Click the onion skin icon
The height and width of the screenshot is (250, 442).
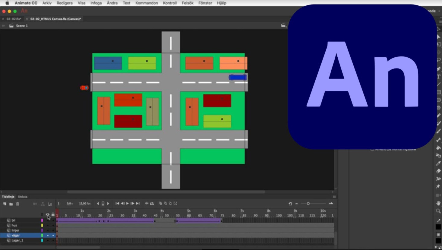click(x=160, y=204)
